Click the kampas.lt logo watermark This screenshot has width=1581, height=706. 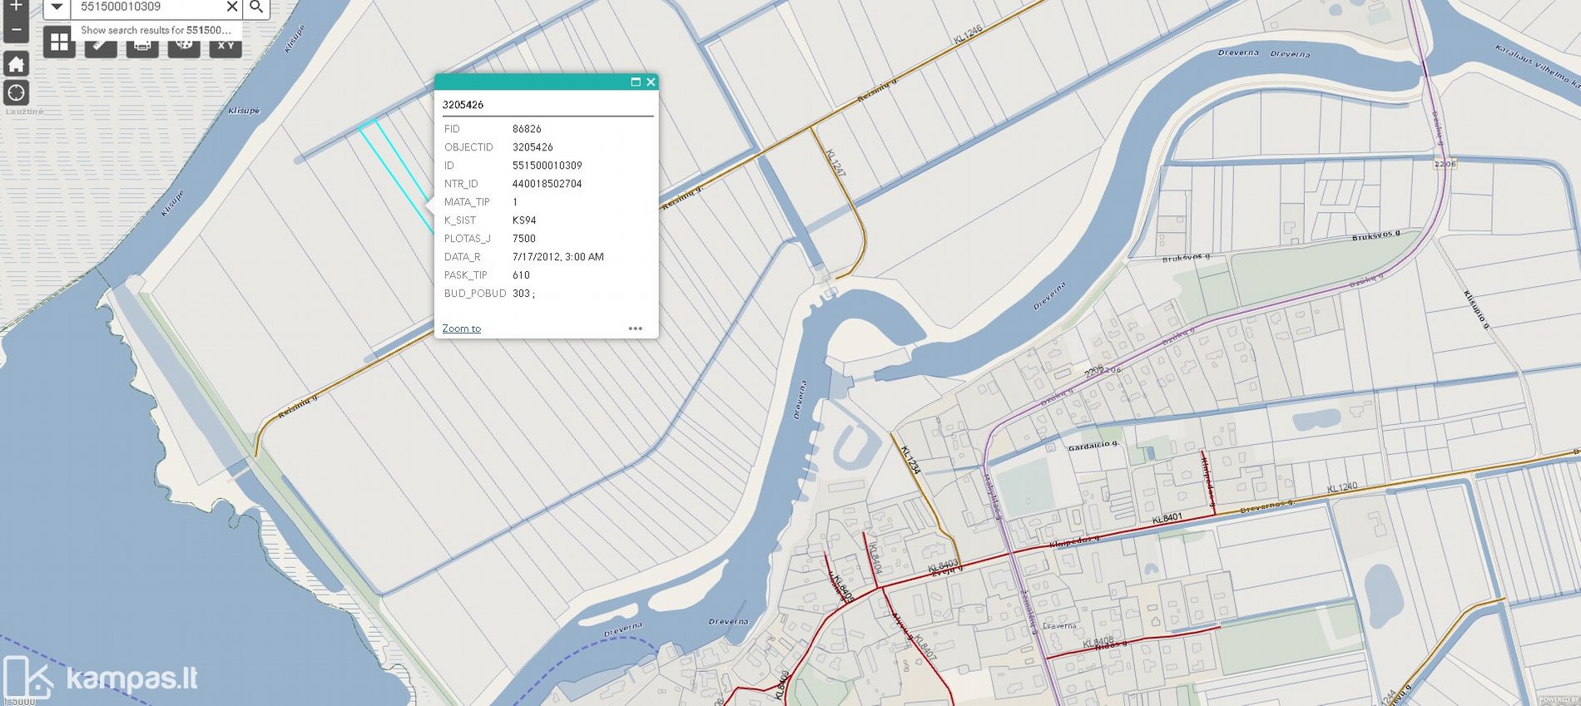tap(102, 678)
